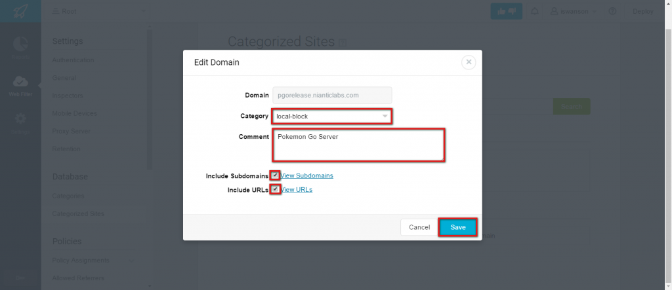Click the rocket logo icon

click(20, 12)
